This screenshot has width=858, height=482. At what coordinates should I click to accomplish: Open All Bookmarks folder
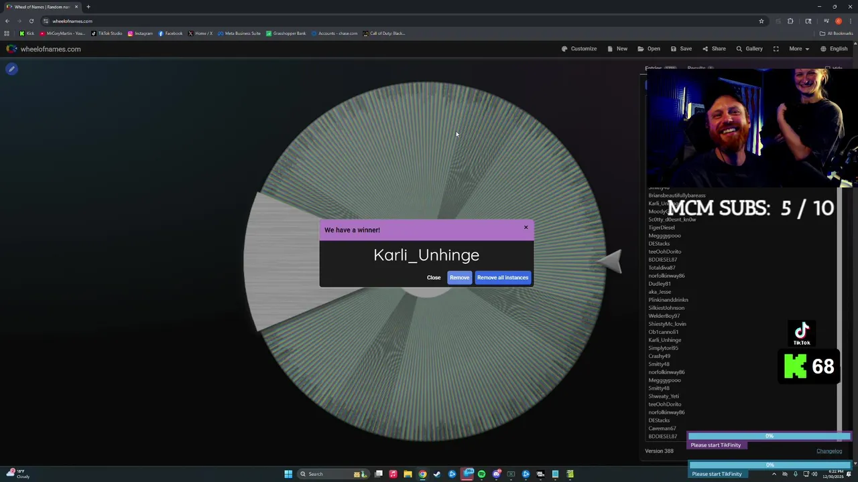pos(836,33)
